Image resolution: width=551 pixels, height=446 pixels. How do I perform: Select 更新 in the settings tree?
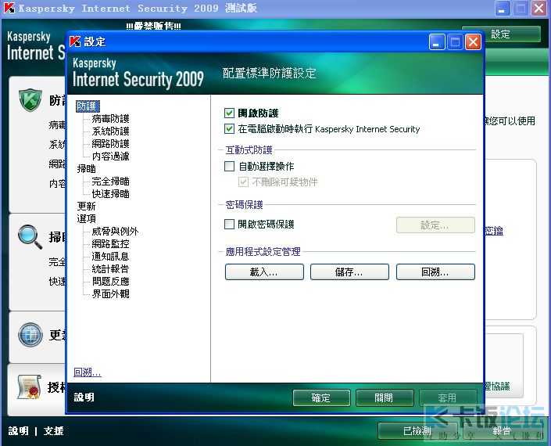tap(86, 206)
